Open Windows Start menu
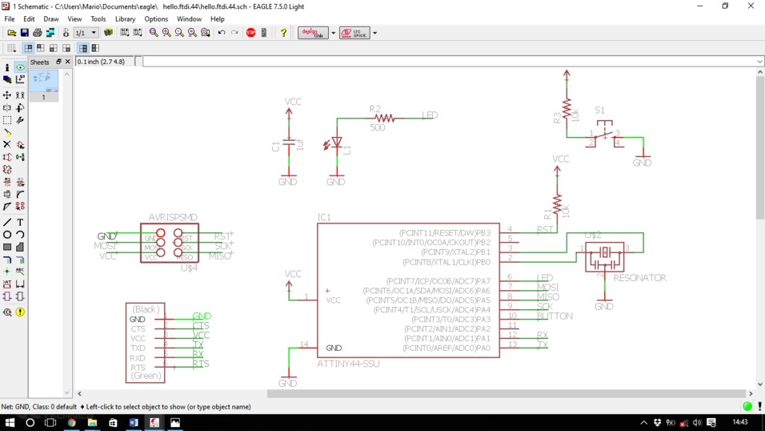Screen dimensions: 765x431 point(10,422)
